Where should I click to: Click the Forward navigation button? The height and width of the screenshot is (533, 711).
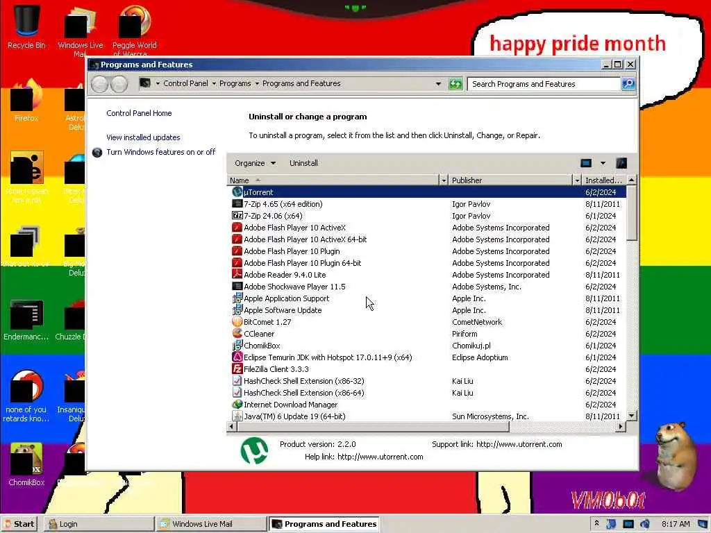click(x=119, y=84)
